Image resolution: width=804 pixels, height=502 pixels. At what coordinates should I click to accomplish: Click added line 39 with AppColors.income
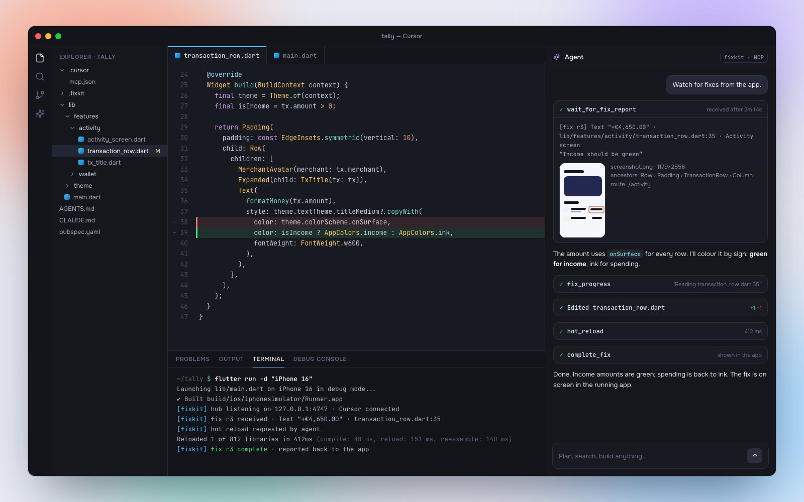370,232
